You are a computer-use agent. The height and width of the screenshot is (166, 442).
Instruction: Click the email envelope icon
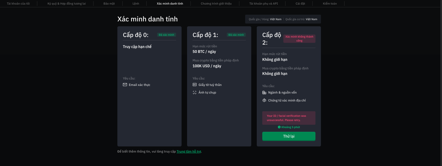125,85
